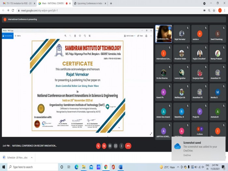Reload the Google Meet page
The width and height of the screenshot is (228, 171).
click(x=13, y=10)
